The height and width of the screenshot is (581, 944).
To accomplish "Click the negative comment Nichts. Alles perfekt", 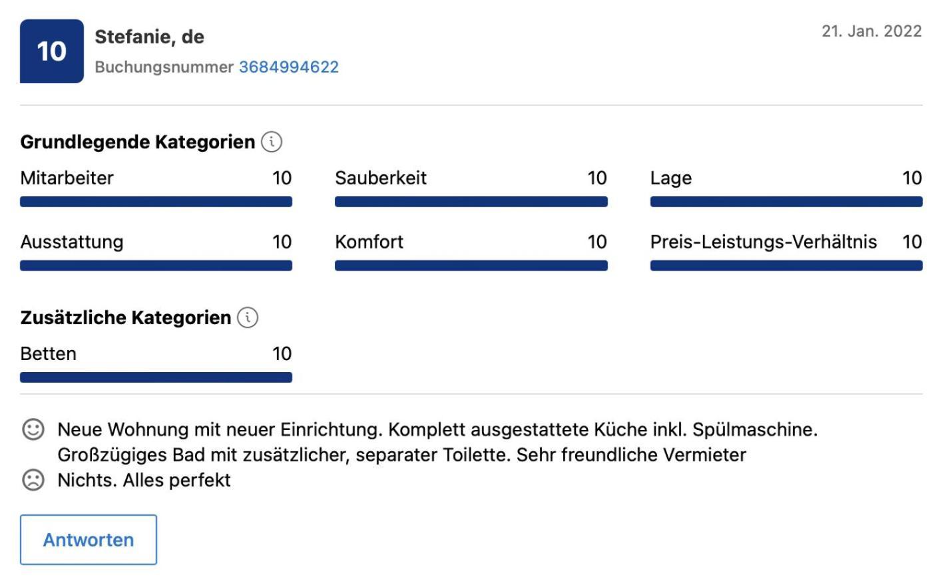I will 144,480.
